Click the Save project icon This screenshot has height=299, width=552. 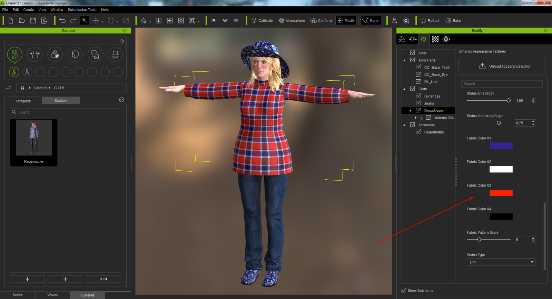(x=33, y=21)
